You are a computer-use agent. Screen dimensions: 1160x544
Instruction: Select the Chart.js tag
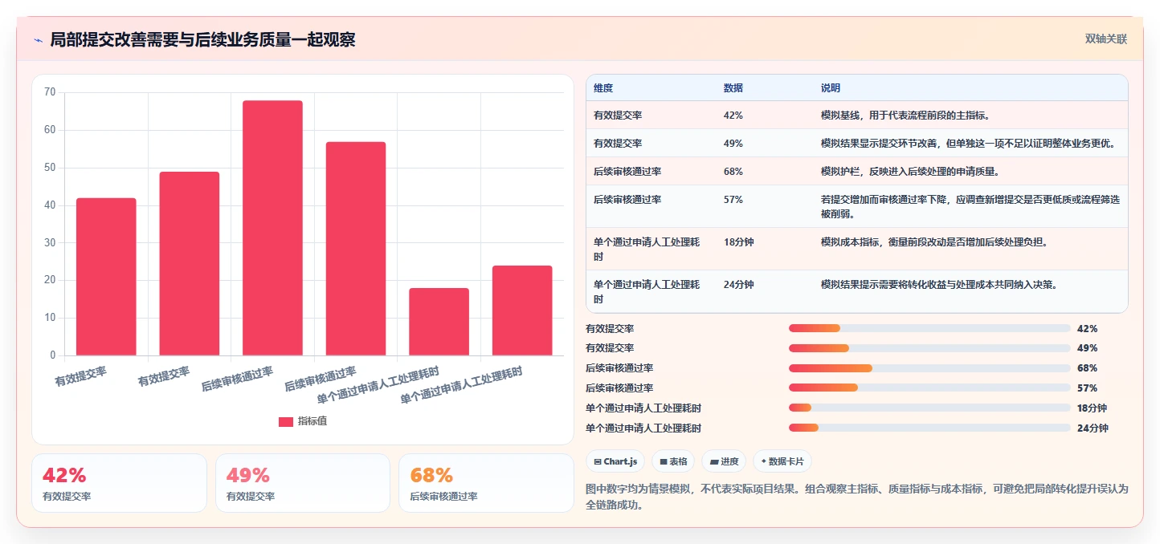tap(615, 461)
